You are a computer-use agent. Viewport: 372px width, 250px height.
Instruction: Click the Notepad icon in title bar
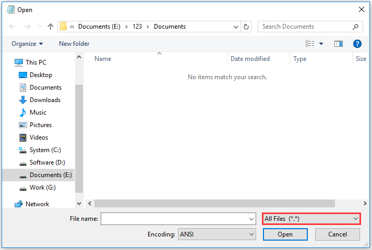coord(10,9)
